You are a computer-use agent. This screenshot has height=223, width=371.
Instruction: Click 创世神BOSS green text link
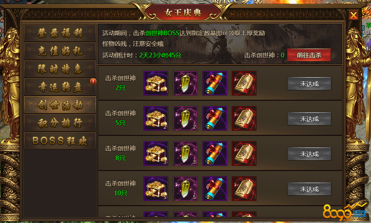[162, 33]
